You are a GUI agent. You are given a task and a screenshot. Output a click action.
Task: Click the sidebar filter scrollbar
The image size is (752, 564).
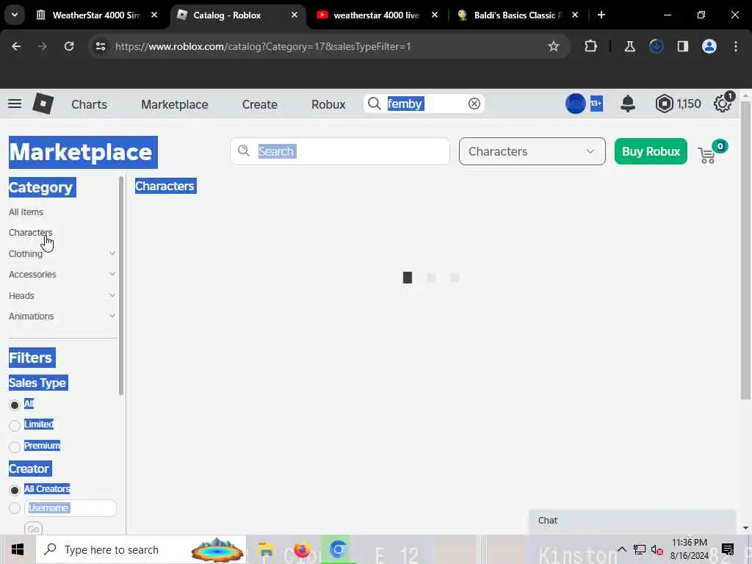(121, 286)
